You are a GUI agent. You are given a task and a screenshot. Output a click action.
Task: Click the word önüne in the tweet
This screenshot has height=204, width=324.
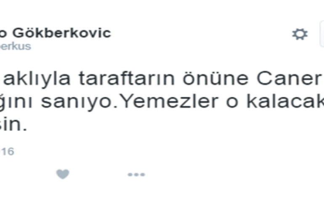coord(215,78)
